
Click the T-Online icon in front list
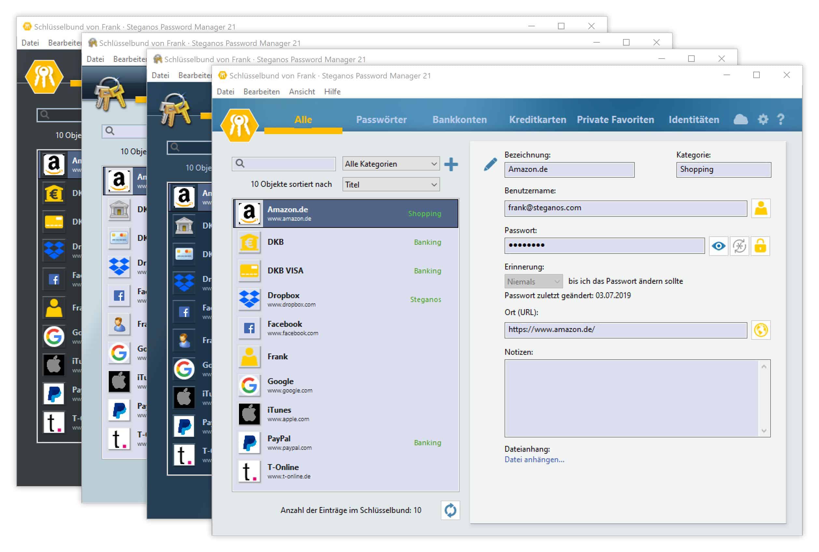click(249, 471)
